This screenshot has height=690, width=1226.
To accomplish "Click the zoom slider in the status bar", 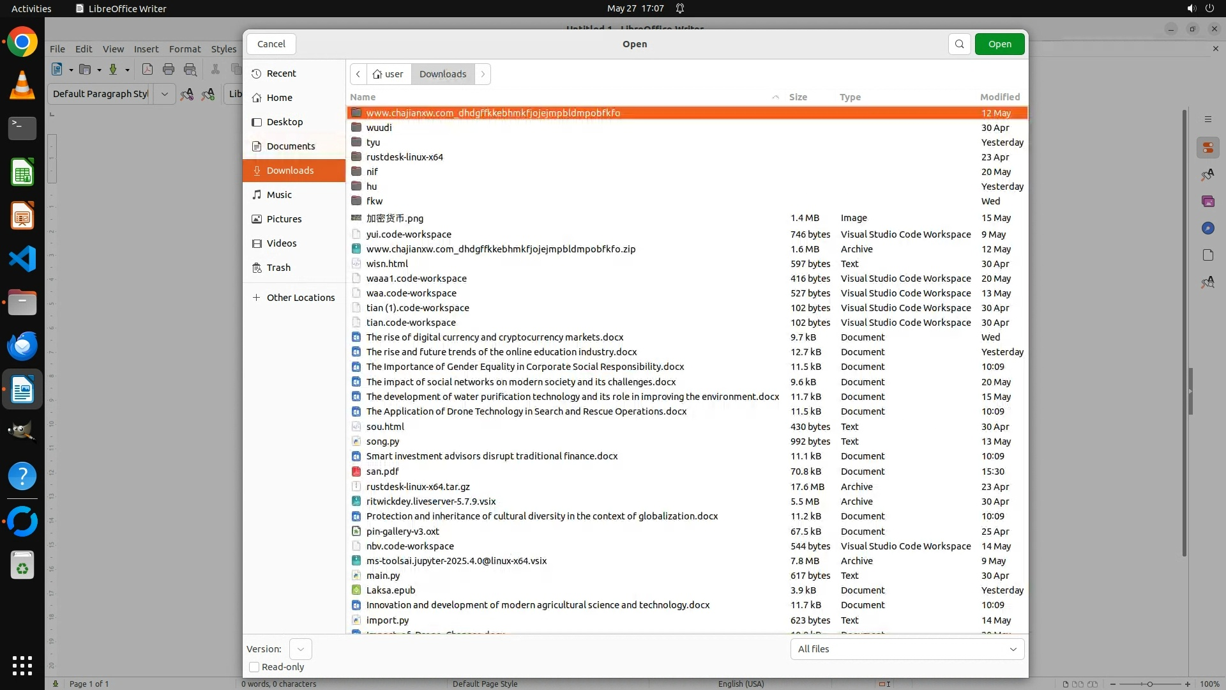I will click(1149, 684).
